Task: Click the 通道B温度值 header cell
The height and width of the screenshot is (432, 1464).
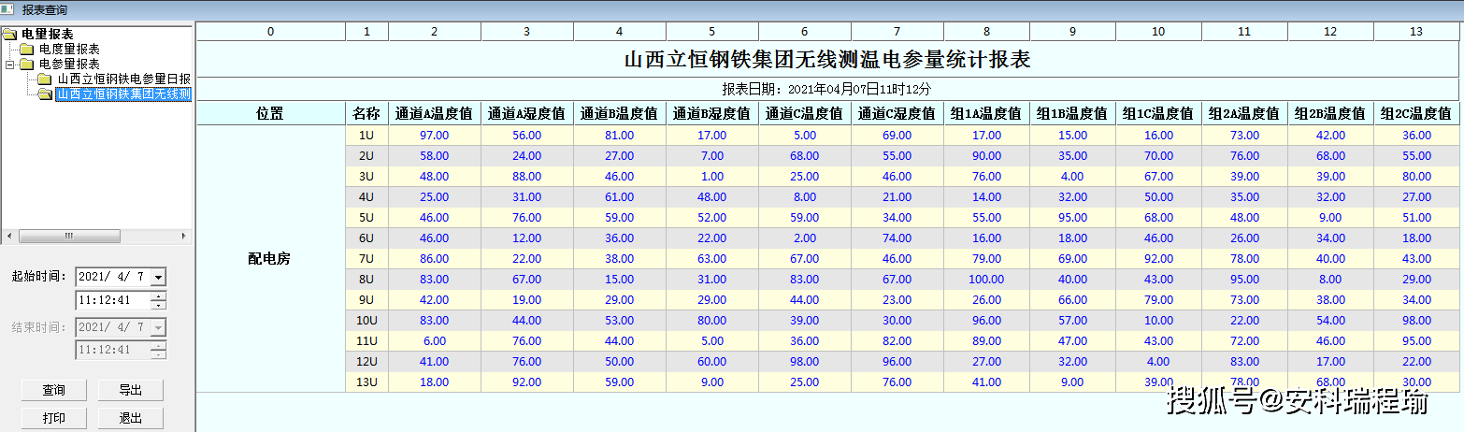Action: 620,113
